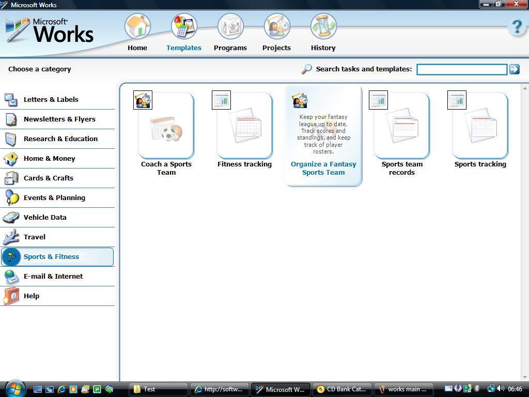Click the volume speaker tray icon
529x397 pixels.
(x=501, y=389)
